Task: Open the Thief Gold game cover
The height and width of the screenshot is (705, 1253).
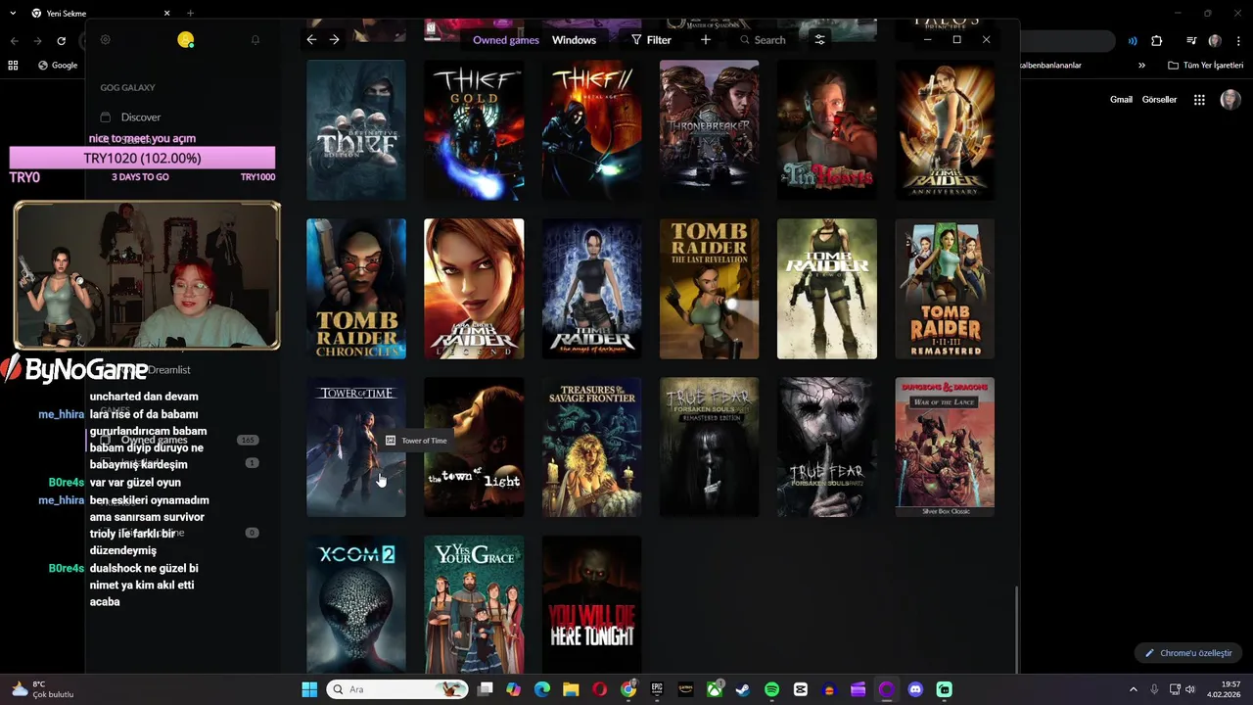Action: (x=474, y=130)
